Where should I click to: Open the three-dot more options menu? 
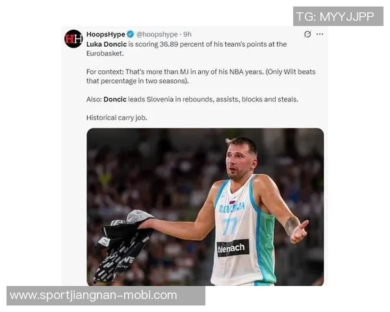coord(320,34)
